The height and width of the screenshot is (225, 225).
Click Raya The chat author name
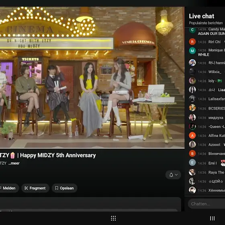216,172
